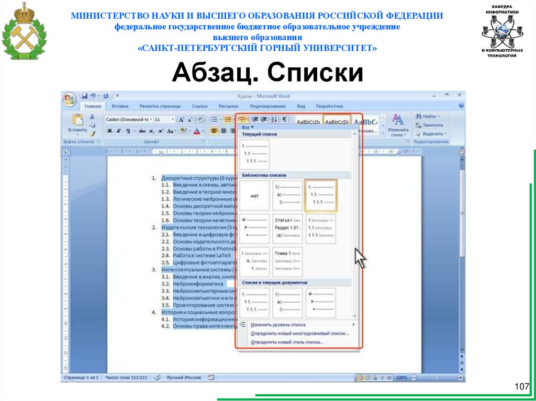The image size is (536, 401).
Task: Click Русский (Россия) language indicator
Action: pos(184,377)
